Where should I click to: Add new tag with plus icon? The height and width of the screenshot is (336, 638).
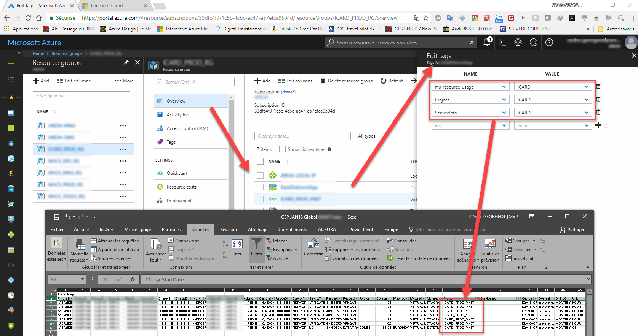tap(598, 125)
